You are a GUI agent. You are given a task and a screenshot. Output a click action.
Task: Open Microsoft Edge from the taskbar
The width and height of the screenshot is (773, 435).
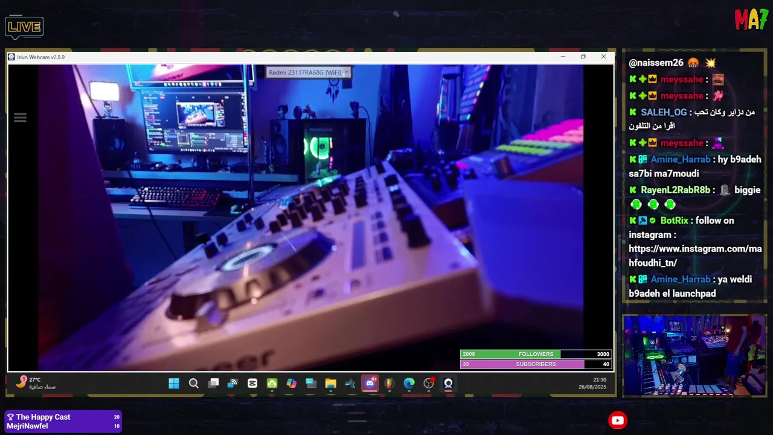pos(409,383)
